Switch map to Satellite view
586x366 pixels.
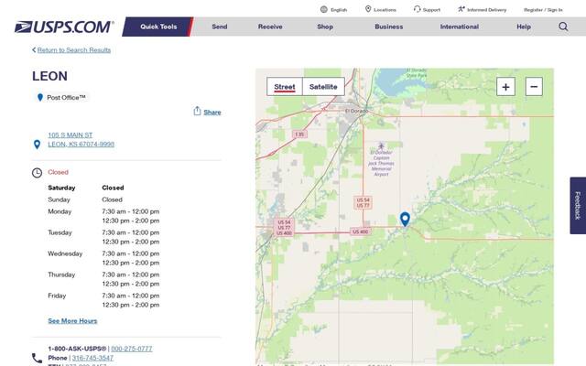[323, 87]
